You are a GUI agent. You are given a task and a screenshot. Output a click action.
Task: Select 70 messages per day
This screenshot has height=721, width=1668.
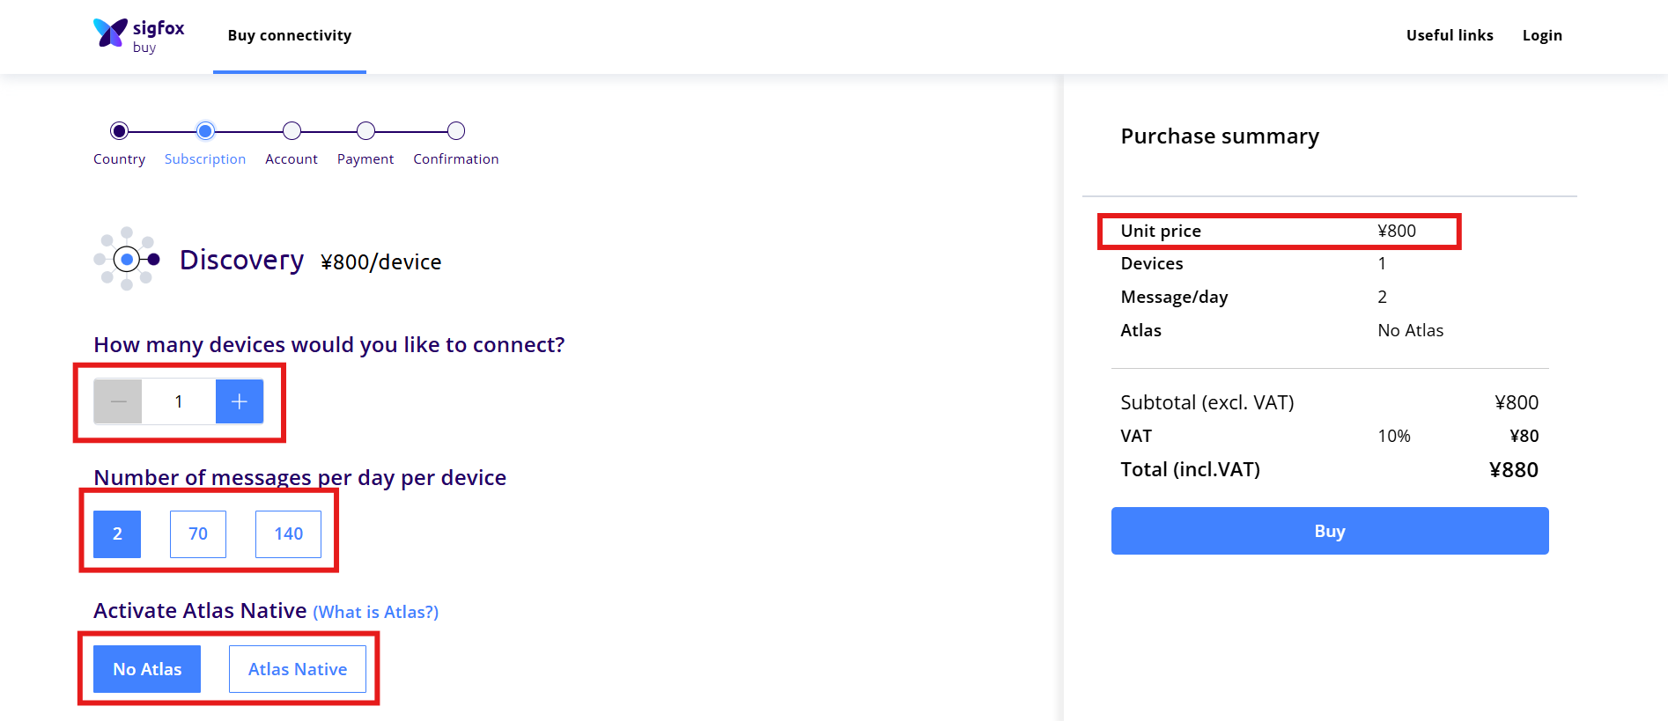[198, 534]
